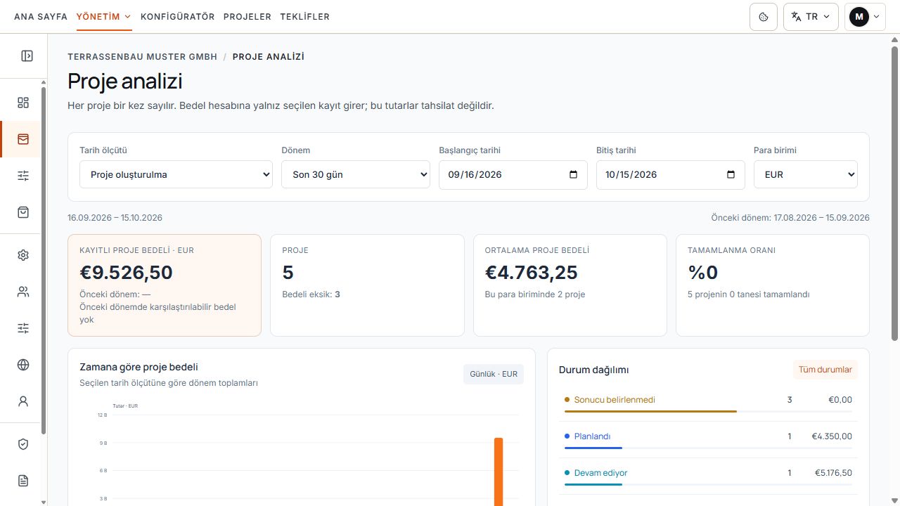Image resolution: width=900 pixels, height=506 pixels.
Task: Click the single-person profile icon in sidebar
Action: click(x=23, y=401)
